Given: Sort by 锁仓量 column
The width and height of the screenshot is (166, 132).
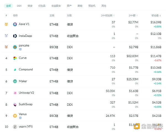Looking at the screenshot, I should point(156,15).
